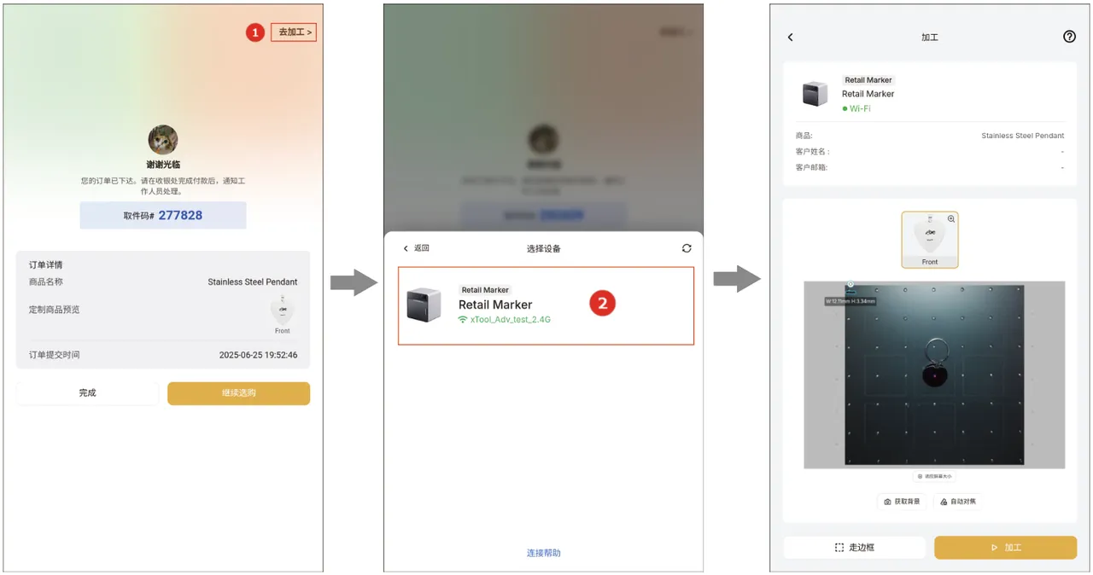
Task: Click the 获取背景 camera button
Action: point(902,502)
